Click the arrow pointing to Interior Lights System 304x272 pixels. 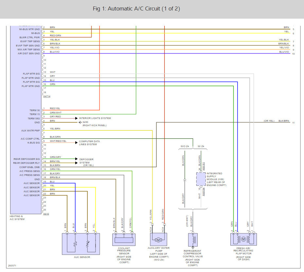(76, 118)
